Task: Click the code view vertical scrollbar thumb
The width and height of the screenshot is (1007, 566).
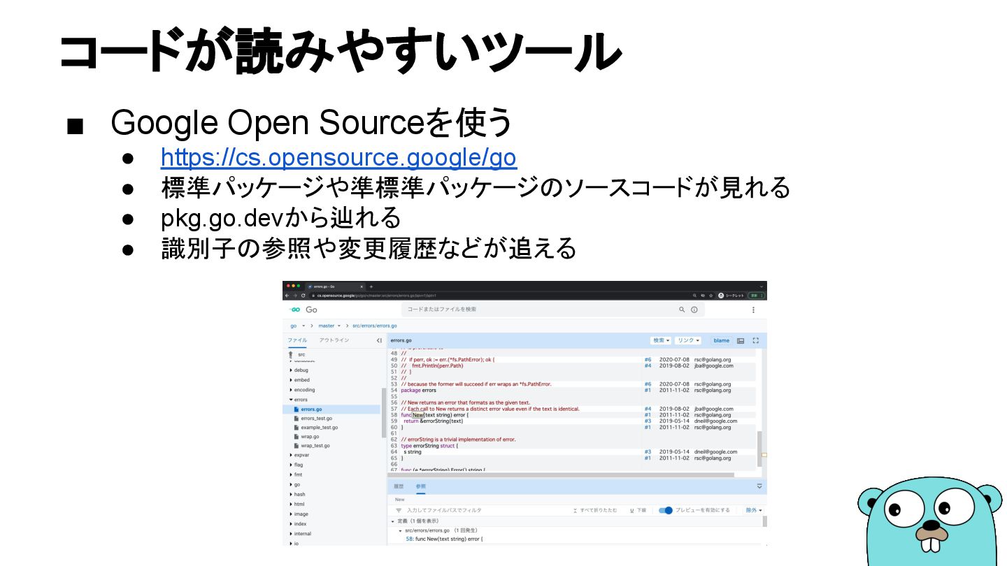Action: [x=759, y=449]
